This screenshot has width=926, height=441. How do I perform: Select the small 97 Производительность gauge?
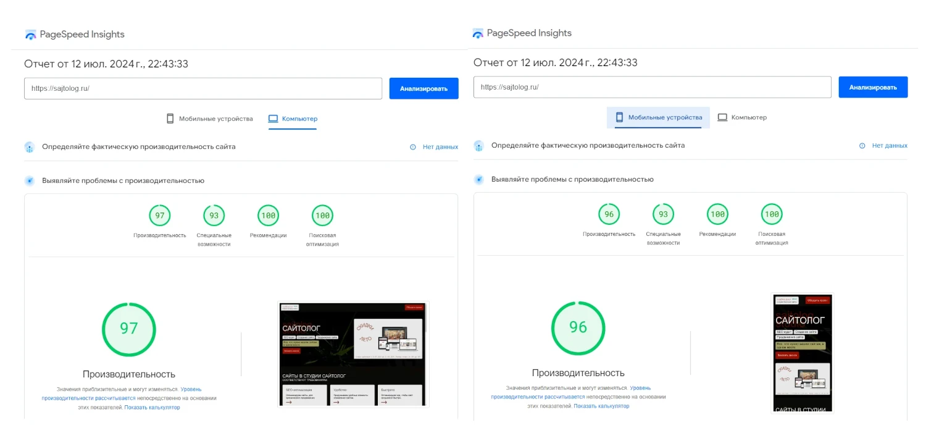[x=160, y=216]
